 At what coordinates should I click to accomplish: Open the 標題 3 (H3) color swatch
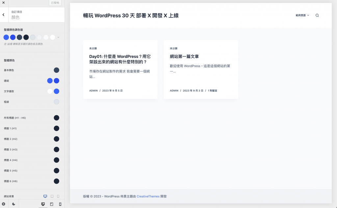57,149
